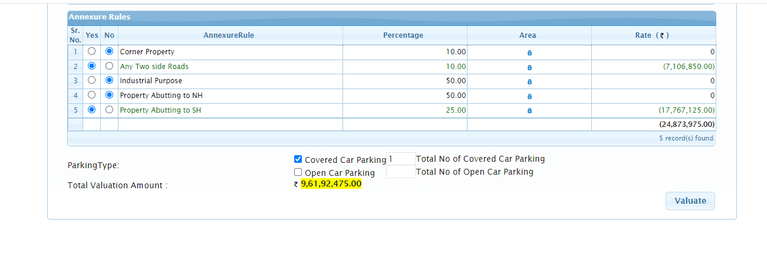This screenshot has height=262, width=767.
Task: Select Yes for Property Abutting to NH
Action: click(91, 95)
